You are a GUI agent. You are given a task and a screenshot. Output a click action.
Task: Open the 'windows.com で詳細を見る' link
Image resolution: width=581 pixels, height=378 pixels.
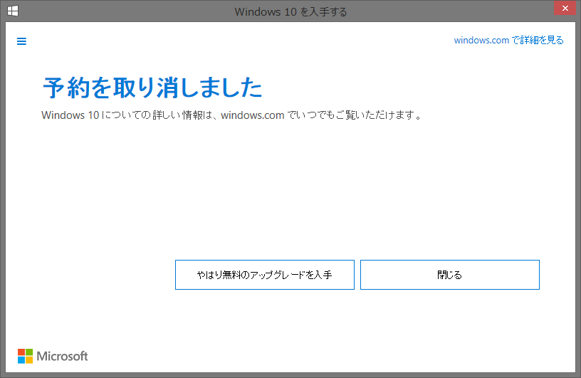[x=508, y=40]
